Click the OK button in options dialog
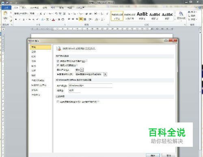Screen dimensions: 203x157 tap(153, 155)
